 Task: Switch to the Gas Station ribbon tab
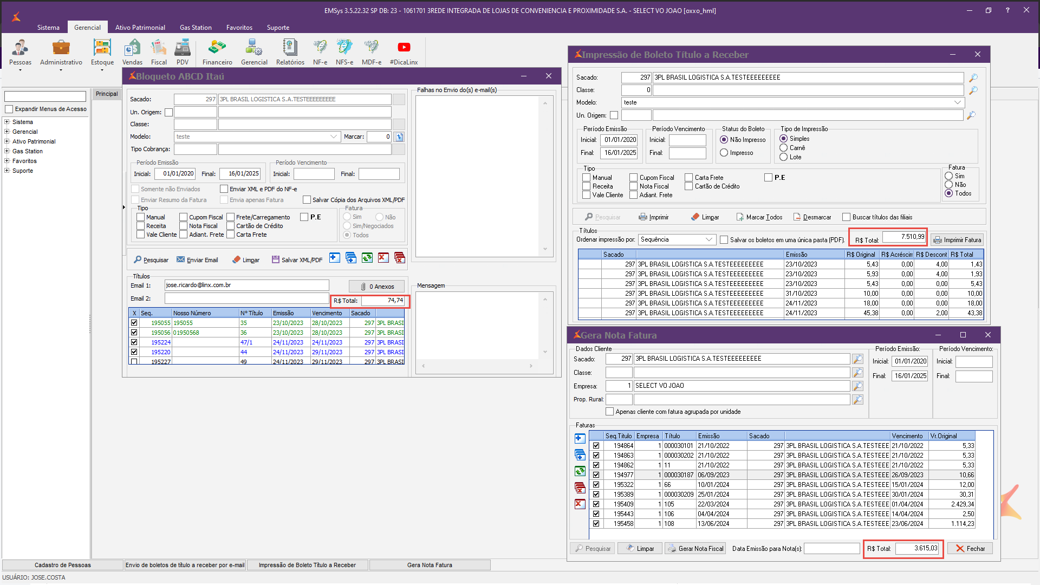coord(196,28)
